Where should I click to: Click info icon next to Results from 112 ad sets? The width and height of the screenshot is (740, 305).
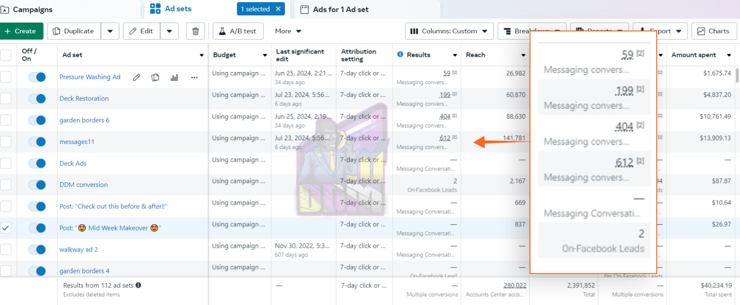(138, 285)
